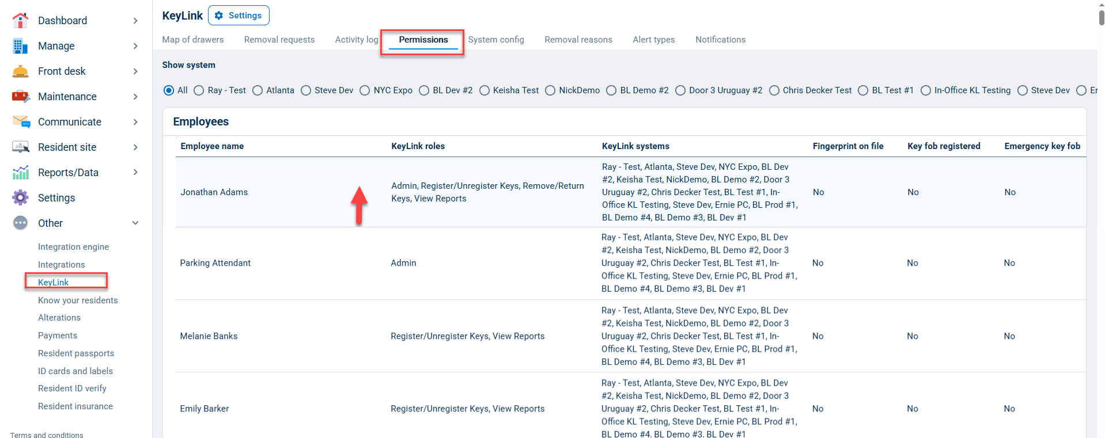Click the Parking Attendant employee row
Image resolution: width=1105 pixels, height=438 pixels.
pos(631,263)
